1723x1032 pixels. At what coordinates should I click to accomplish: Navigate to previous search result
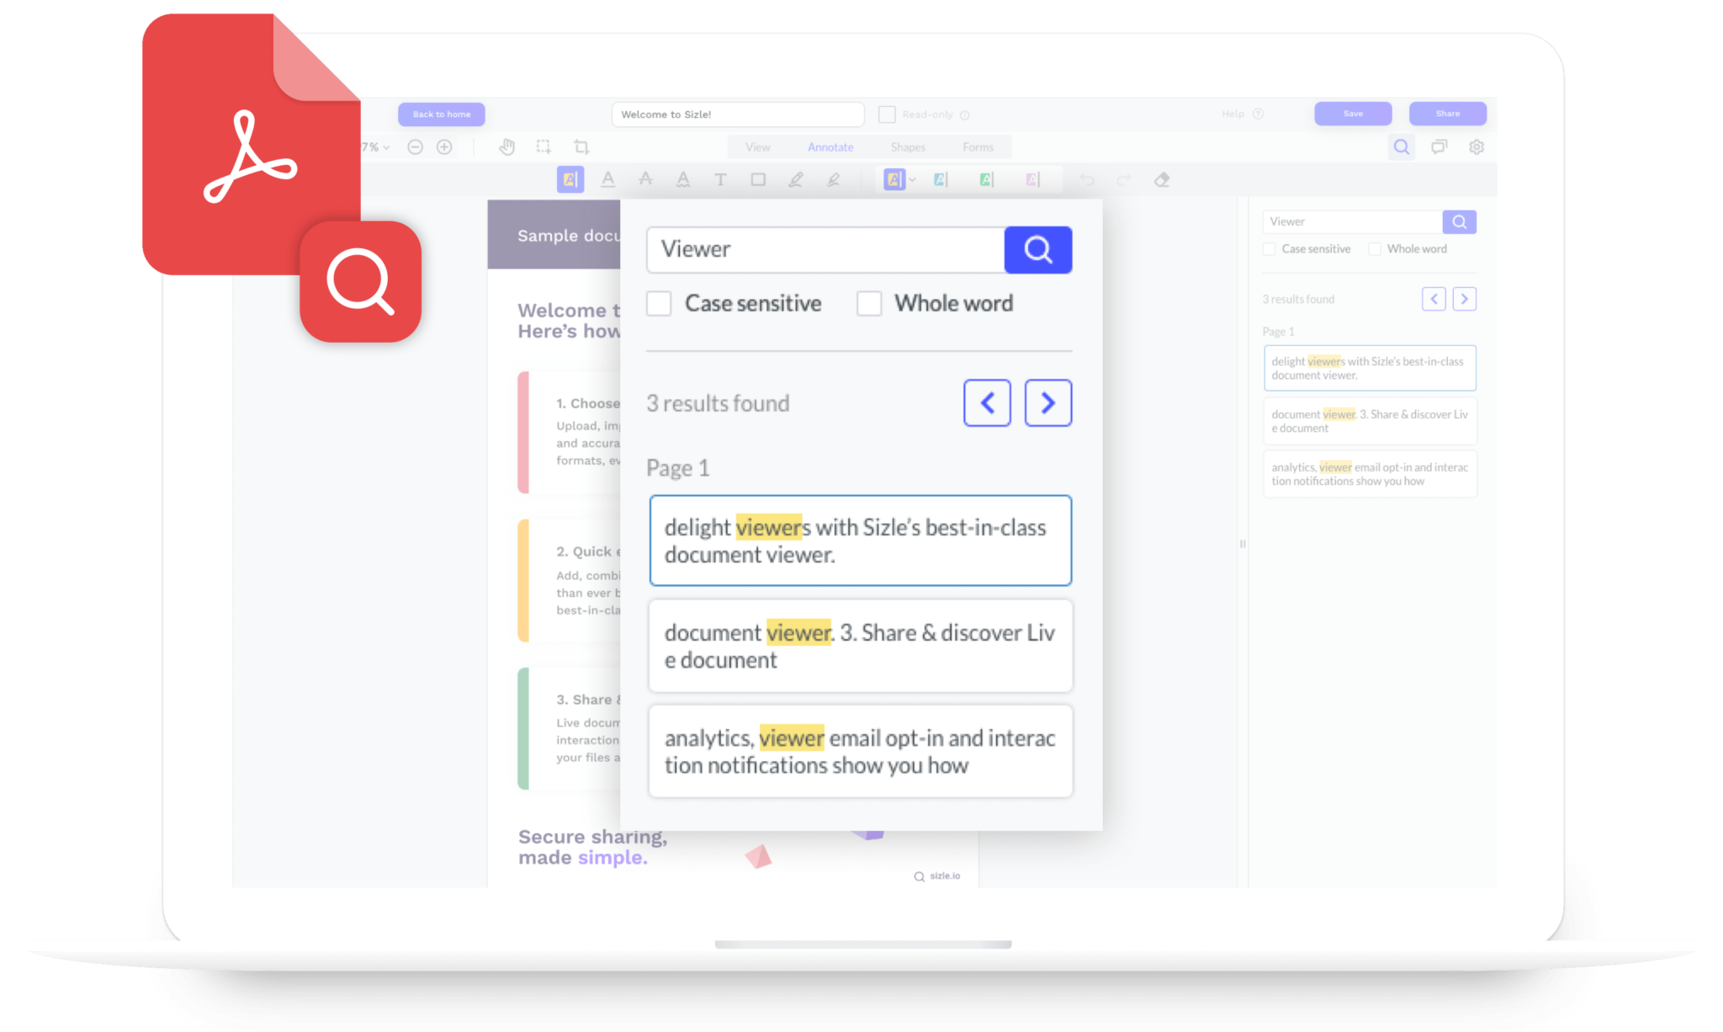click(x=988, y=403)
